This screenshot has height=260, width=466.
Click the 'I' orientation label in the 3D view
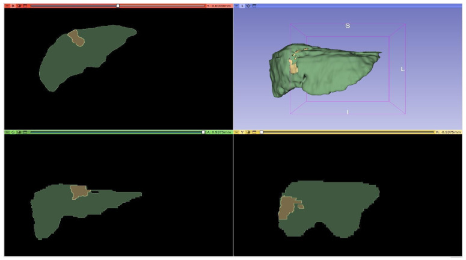click(348, 112)
